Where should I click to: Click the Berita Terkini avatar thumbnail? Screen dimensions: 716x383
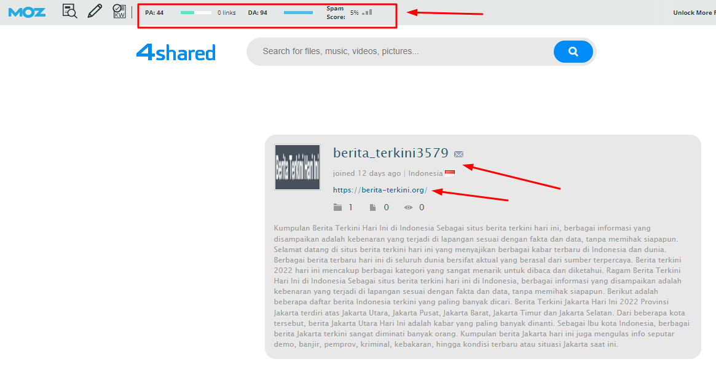[x=297, y=167]
